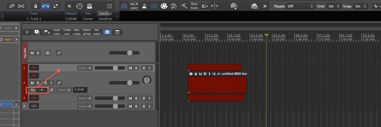
Task: Click the Track 1: Track 1 field
Action: click(34, 16)
